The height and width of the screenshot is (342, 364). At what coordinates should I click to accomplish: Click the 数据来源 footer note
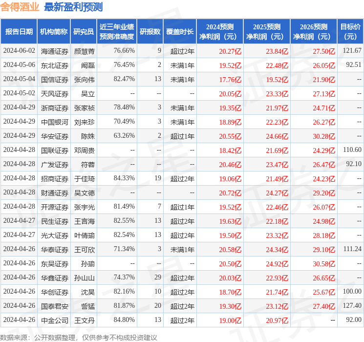pyautogui.click(x=79, y=337)
